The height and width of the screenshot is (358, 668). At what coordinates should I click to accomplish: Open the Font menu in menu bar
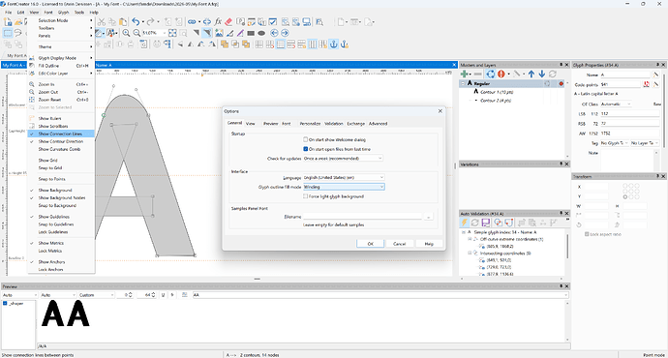coord(48,13)
